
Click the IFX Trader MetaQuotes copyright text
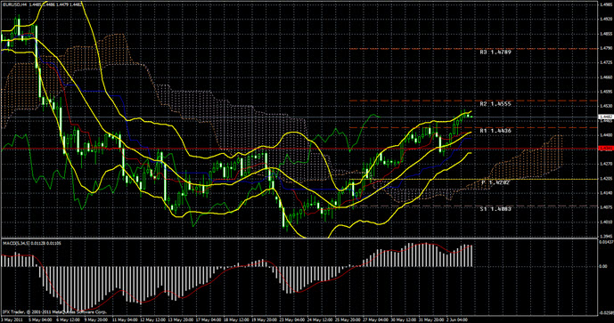[x=54, y=312]
